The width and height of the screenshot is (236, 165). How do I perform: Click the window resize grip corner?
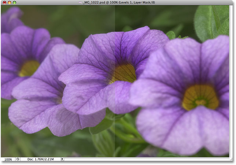click(x=231, y=159)
